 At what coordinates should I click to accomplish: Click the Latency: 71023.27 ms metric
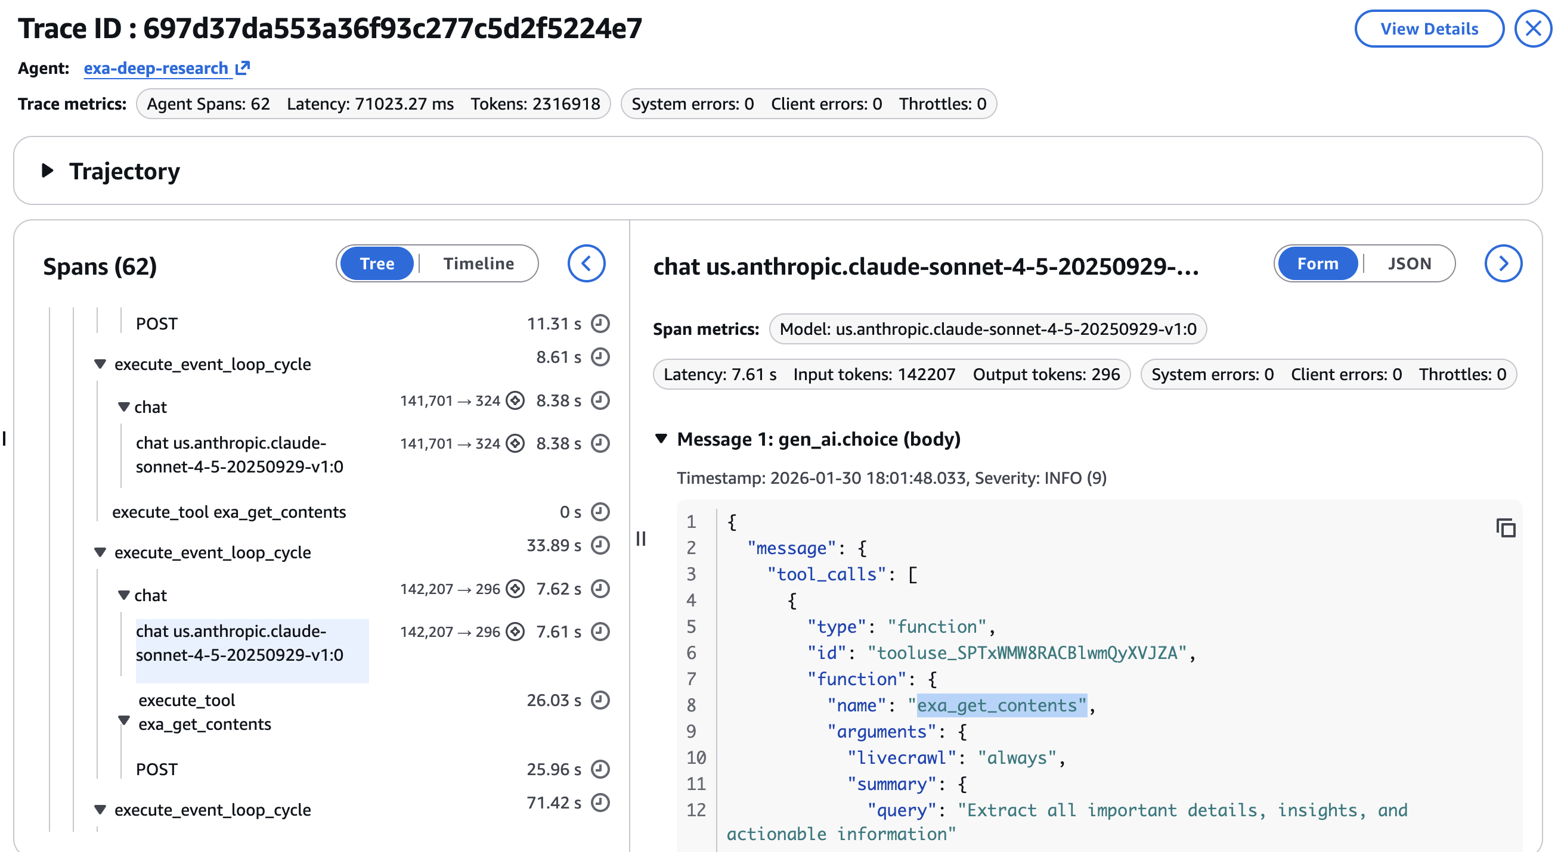[x=370, y=104]
